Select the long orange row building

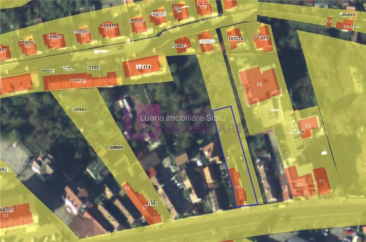[80, 81]
